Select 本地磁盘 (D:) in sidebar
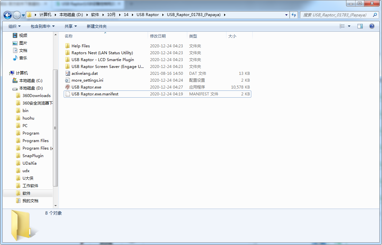The height and width of the screenshot is (245, 382). [x=27, y=88]
